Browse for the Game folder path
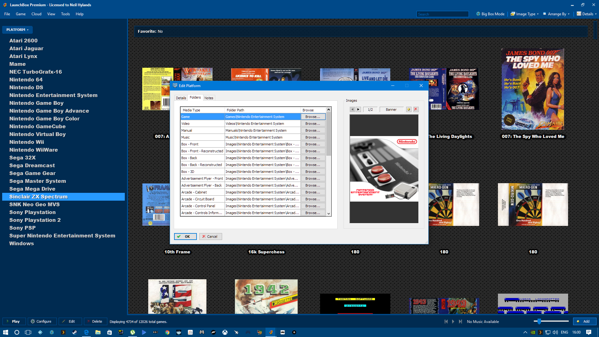Screen dimensions: 599x337 313,117
